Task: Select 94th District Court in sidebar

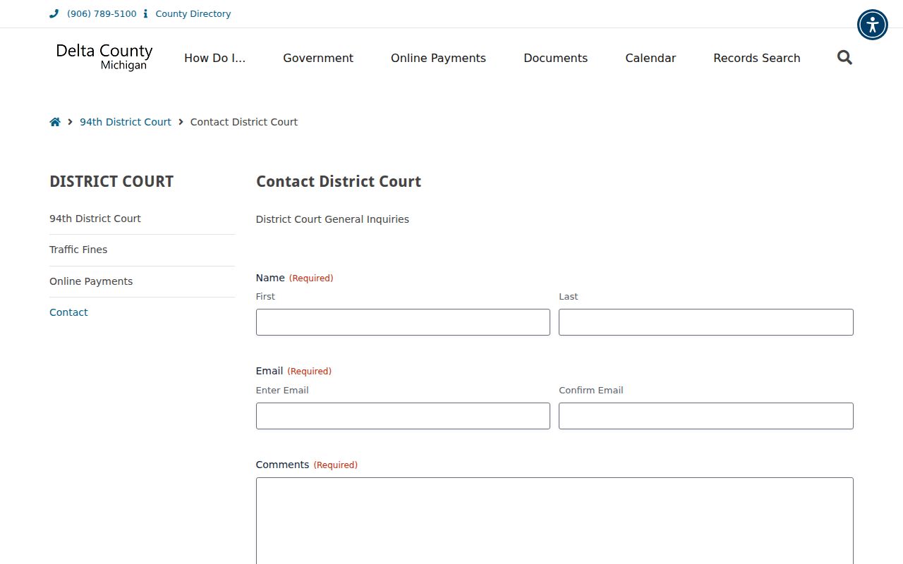Action: coord(95,219)
